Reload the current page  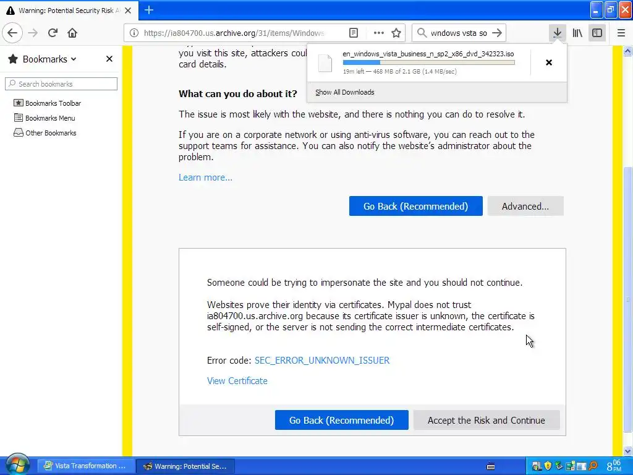[x=53, y=33]
